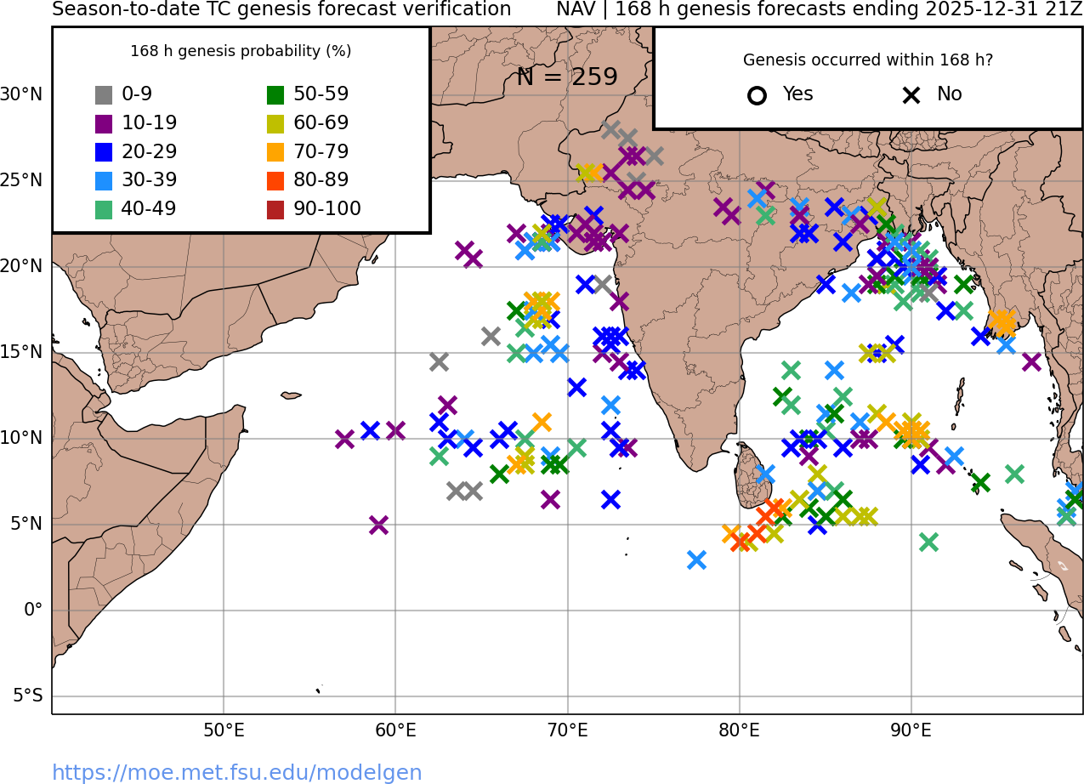Pick the dark blue 20-29 legend swatch

coord(104,152)
